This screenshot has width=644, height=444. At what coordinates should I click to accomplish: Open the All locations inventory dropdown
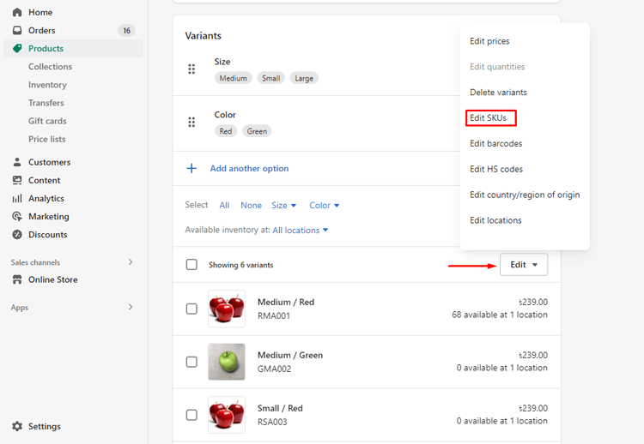coord(301,231)
